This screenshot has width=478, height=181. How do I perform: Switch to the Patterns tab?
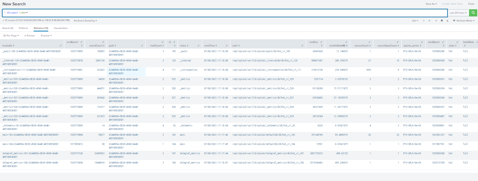[24, 28]
